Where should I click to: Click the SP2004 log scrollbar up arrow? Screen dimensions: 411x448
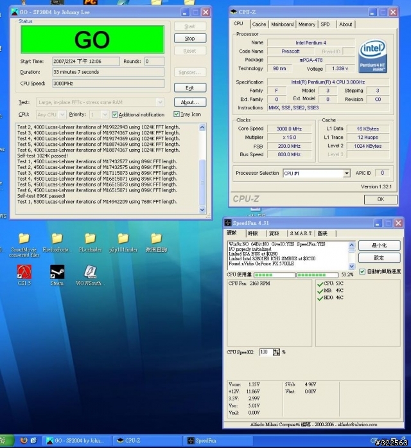point(202,127)
